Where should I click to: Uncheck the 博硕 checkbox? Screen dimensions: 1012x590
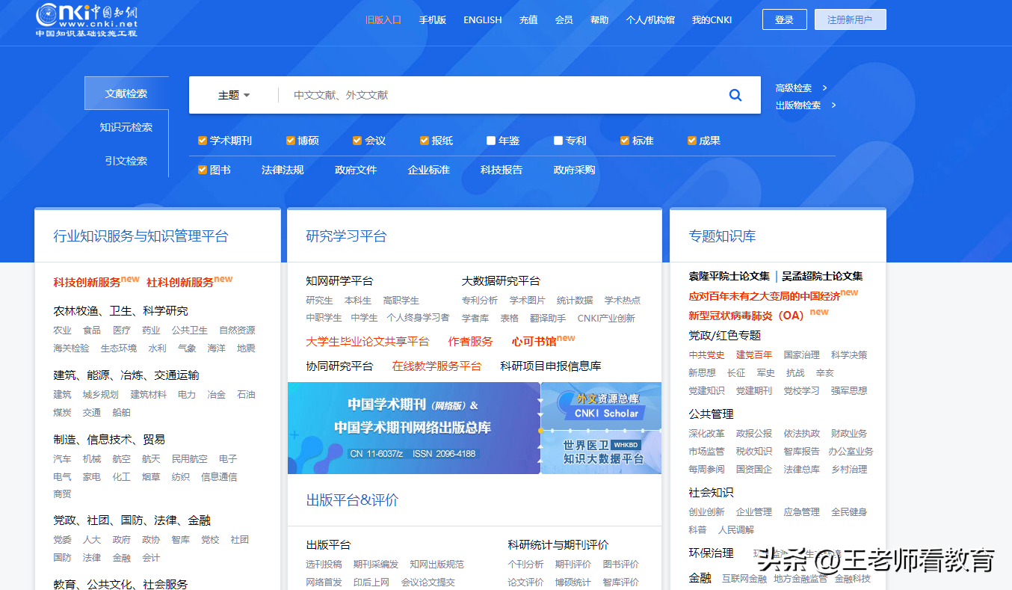[291, 141]
